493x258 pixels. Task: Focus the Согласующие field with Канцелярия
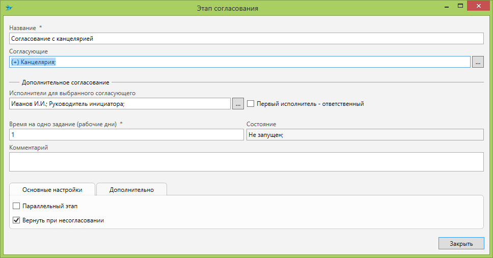(239, 62)
